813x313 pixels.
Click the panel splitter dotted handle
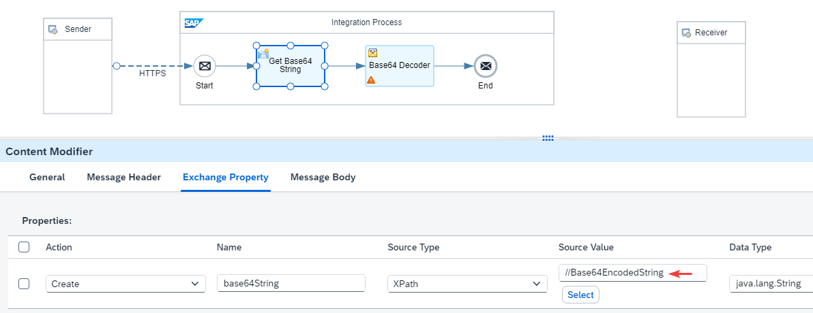tap(548, 138)
